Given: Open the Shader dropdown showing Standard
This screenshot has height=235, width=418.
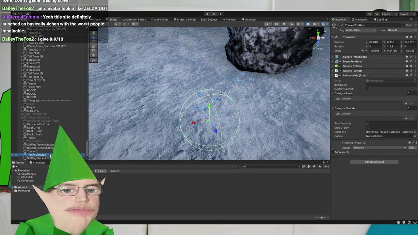Looking at the screenshot, I should 379,148.
